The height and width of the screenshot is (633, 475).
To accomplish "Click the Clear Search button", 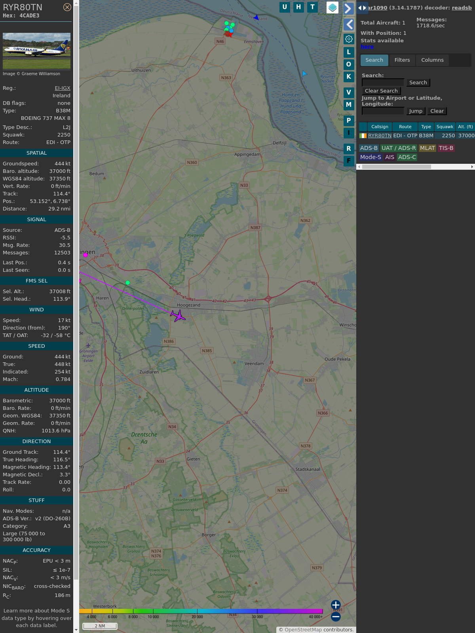I will click(x=381, y=91).
